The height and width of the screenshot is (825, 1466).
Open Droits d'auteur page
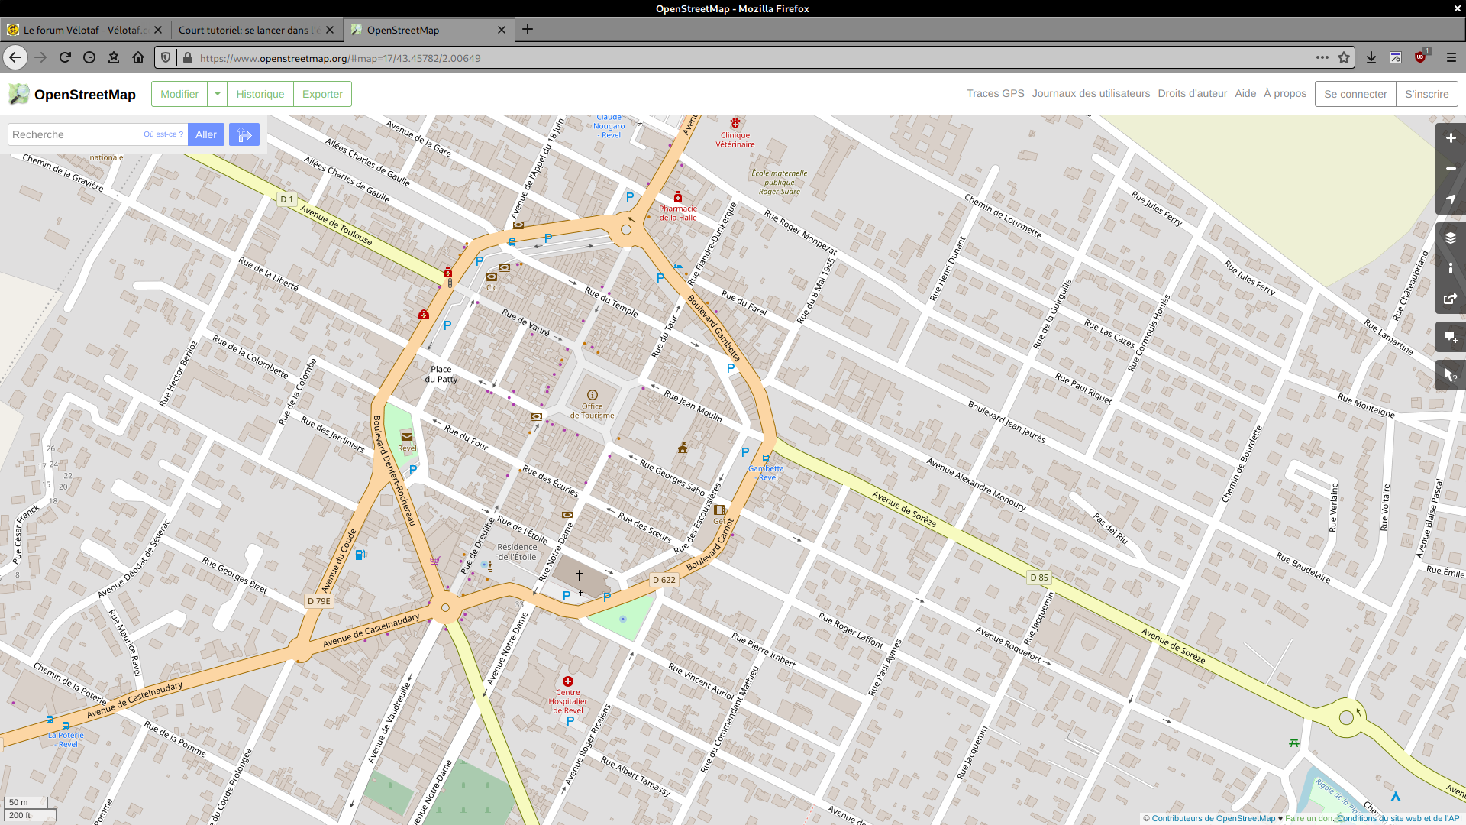tap(1192, 93)
